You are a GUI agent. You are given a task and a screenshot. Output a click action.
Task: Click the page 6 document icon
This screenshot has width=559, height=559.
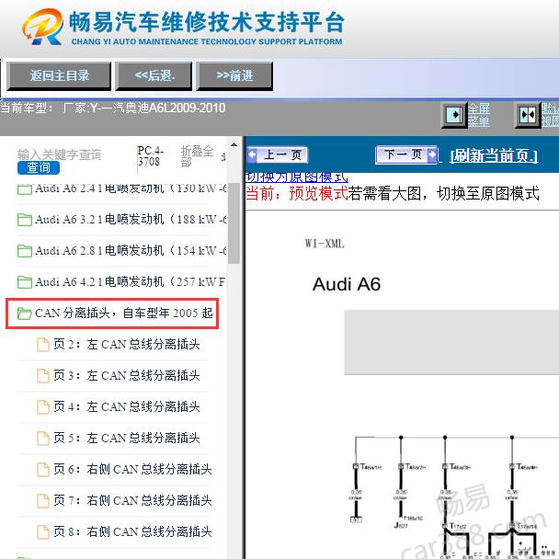click(43, 470)
